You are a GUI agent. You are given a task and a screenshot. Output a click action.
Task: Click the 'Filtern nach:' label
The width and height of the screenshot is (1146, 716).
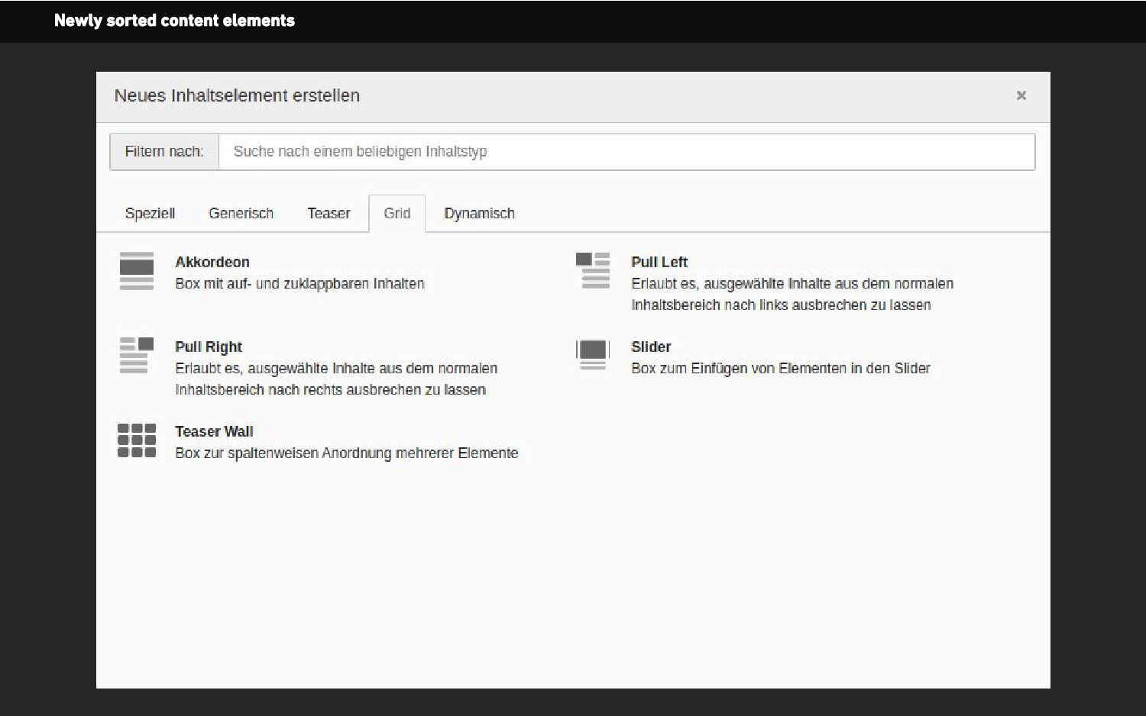click(164, 151)
